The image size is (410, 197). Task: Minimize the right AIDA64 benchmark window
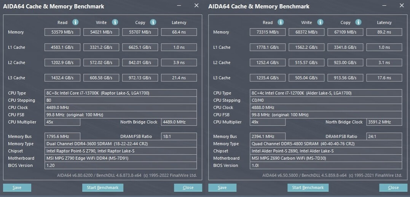click(x=384, y=6)
